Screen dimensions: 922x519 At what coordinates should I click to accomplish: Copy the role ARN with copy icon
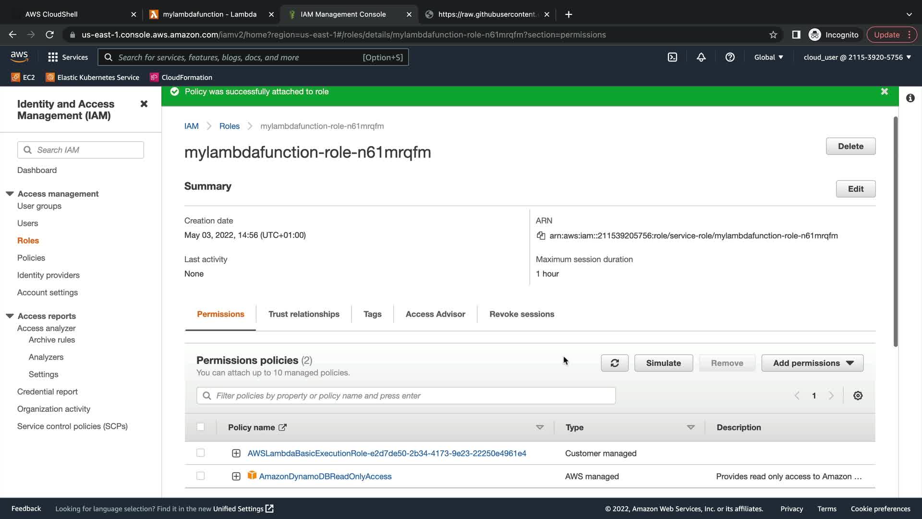click(541, 235)
